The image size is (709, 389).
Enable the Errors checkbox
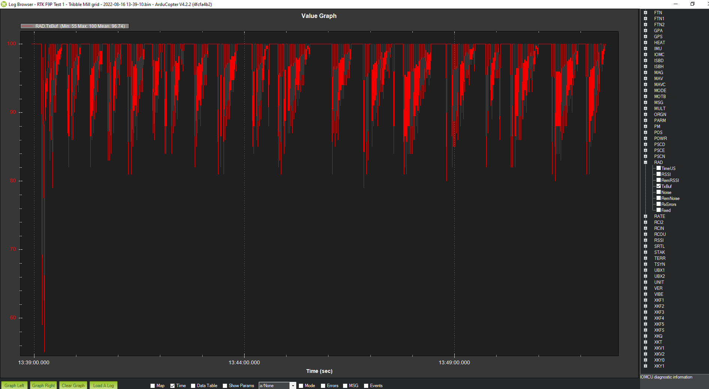(x=323, y=386)
